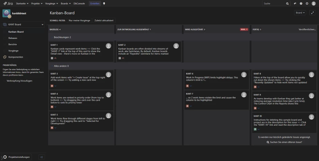Collapse the Alles andere swimlane

52,66
